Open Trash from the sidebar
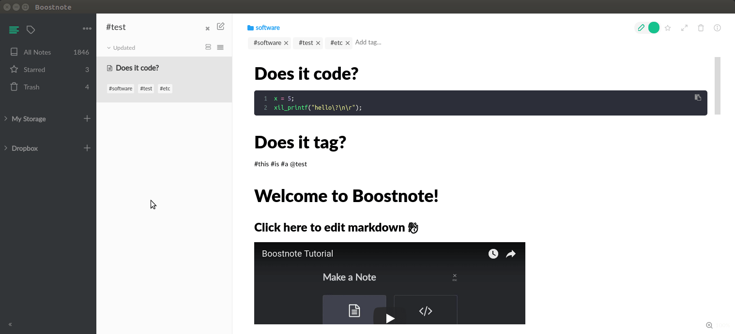The width and height of the screenshot is (735, 334). 32,87
